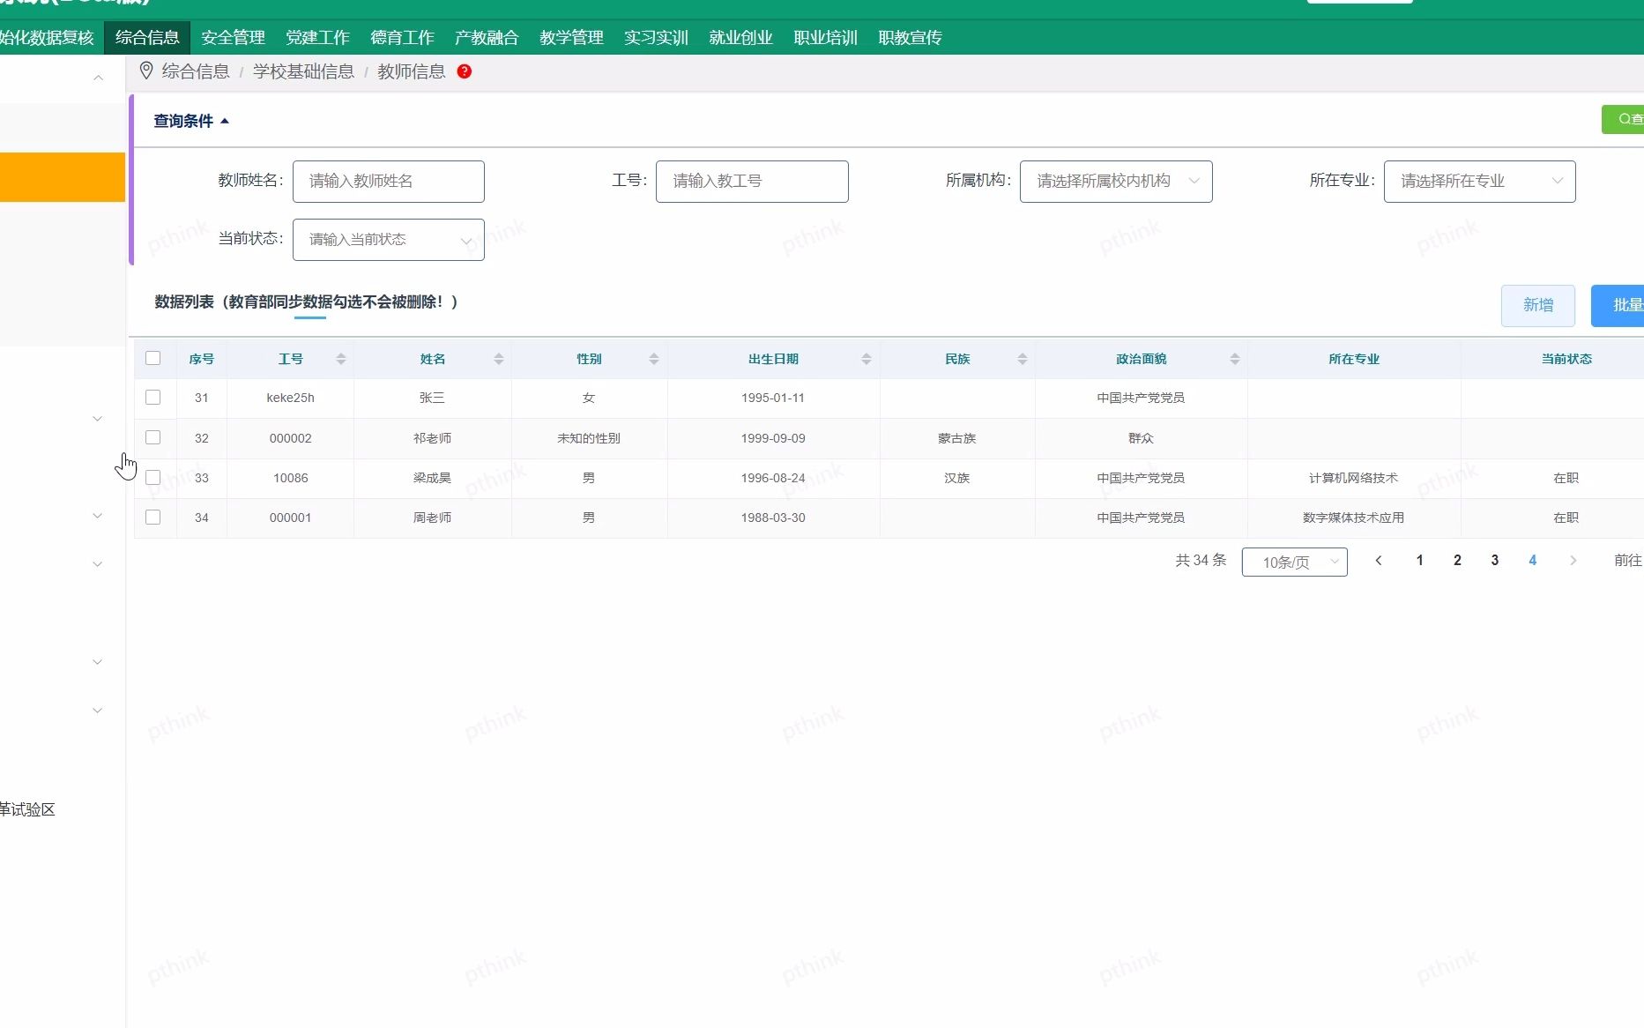
Task: Tick the select-all header checkbox
Action: pos(153,358)
